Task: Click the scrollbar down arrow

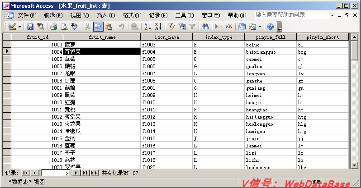Action: click(x=355, y=165)
